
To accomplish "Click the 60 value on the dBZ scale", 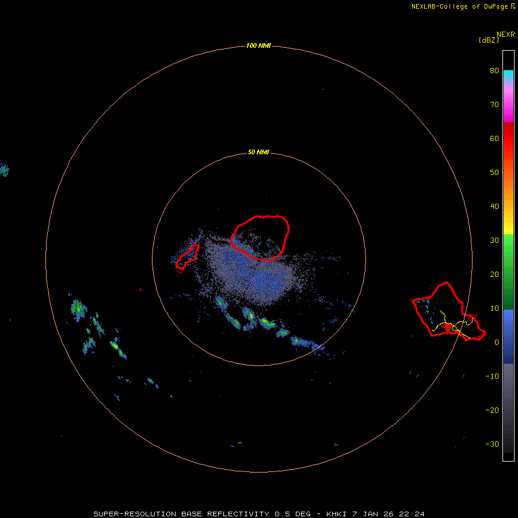I will 494,138.
